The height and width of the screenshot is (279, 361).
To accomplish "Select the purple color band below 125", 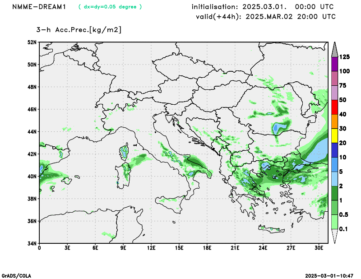I will tap(334, 64).
